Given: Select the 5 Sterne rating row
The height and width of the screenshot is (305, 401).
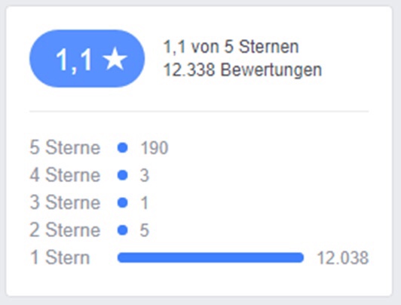Looking at the screenshot, I should coord(199,148).
